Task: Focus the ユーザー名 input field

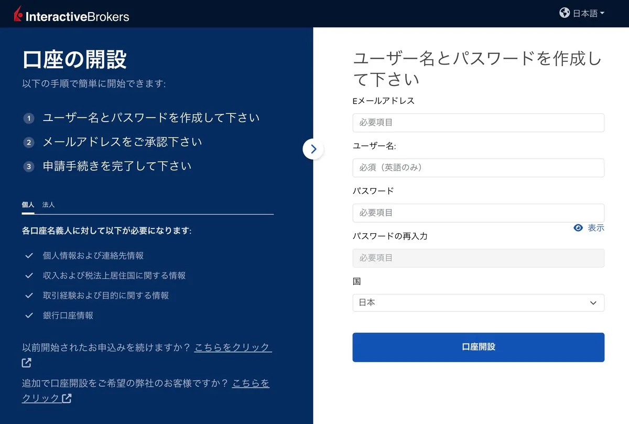Action: click(478, 168)
